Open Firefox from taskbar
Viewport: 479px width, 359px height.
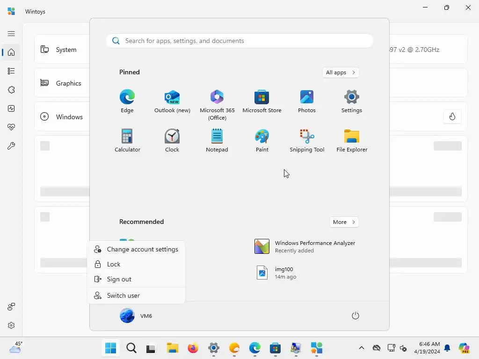pyautogui.click(x=193, y=348)
